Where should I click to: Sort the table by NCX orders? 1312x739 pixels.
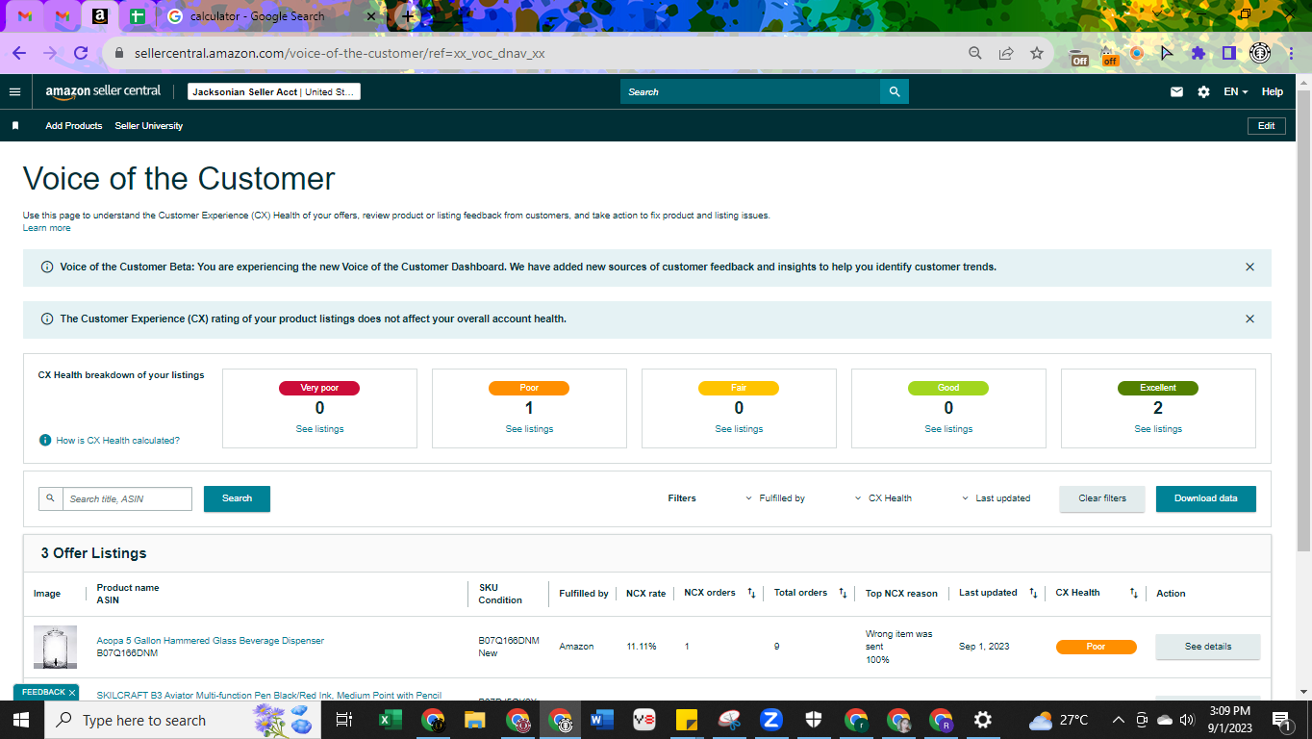pos(751,593)
